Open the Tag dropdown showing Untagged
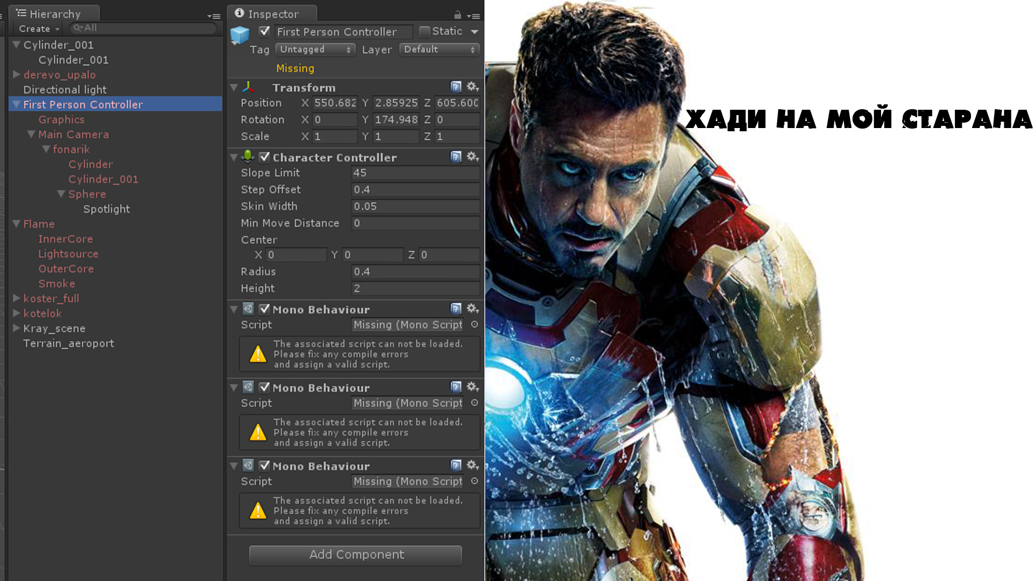Image resolution: width=1034 pixels, height=581 pixels. [x=315, y=49]
